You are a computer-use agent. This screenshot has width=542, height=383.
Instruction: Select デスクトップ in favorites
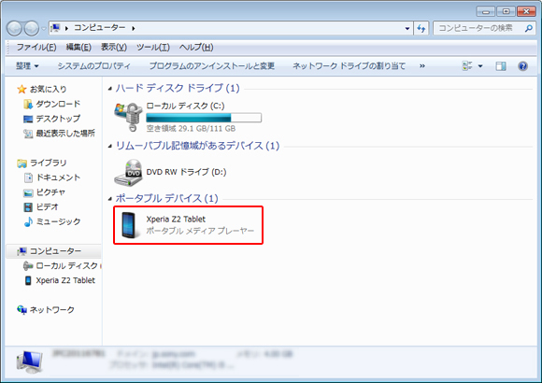(58, 119)
